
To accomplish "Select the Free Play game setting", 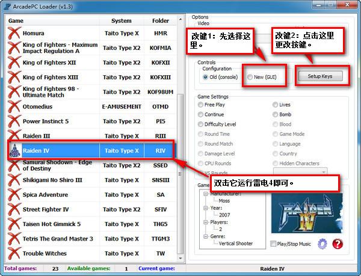I will 201,105.
